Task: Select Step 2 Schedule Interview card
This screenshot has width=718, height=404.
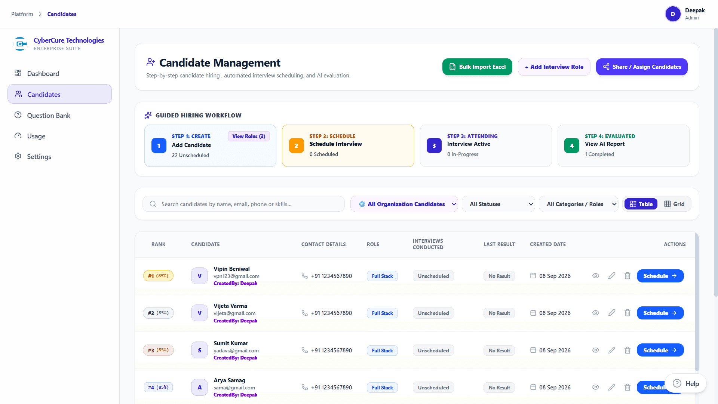Action: coord(348,146)
